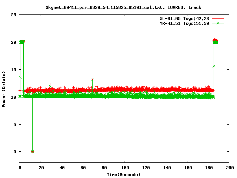Image resolution: width=237 pixels, height=178 pixels.
Task: Select legend entry XL-31.05 Tsys:42.23
Action: click(184, 19)
